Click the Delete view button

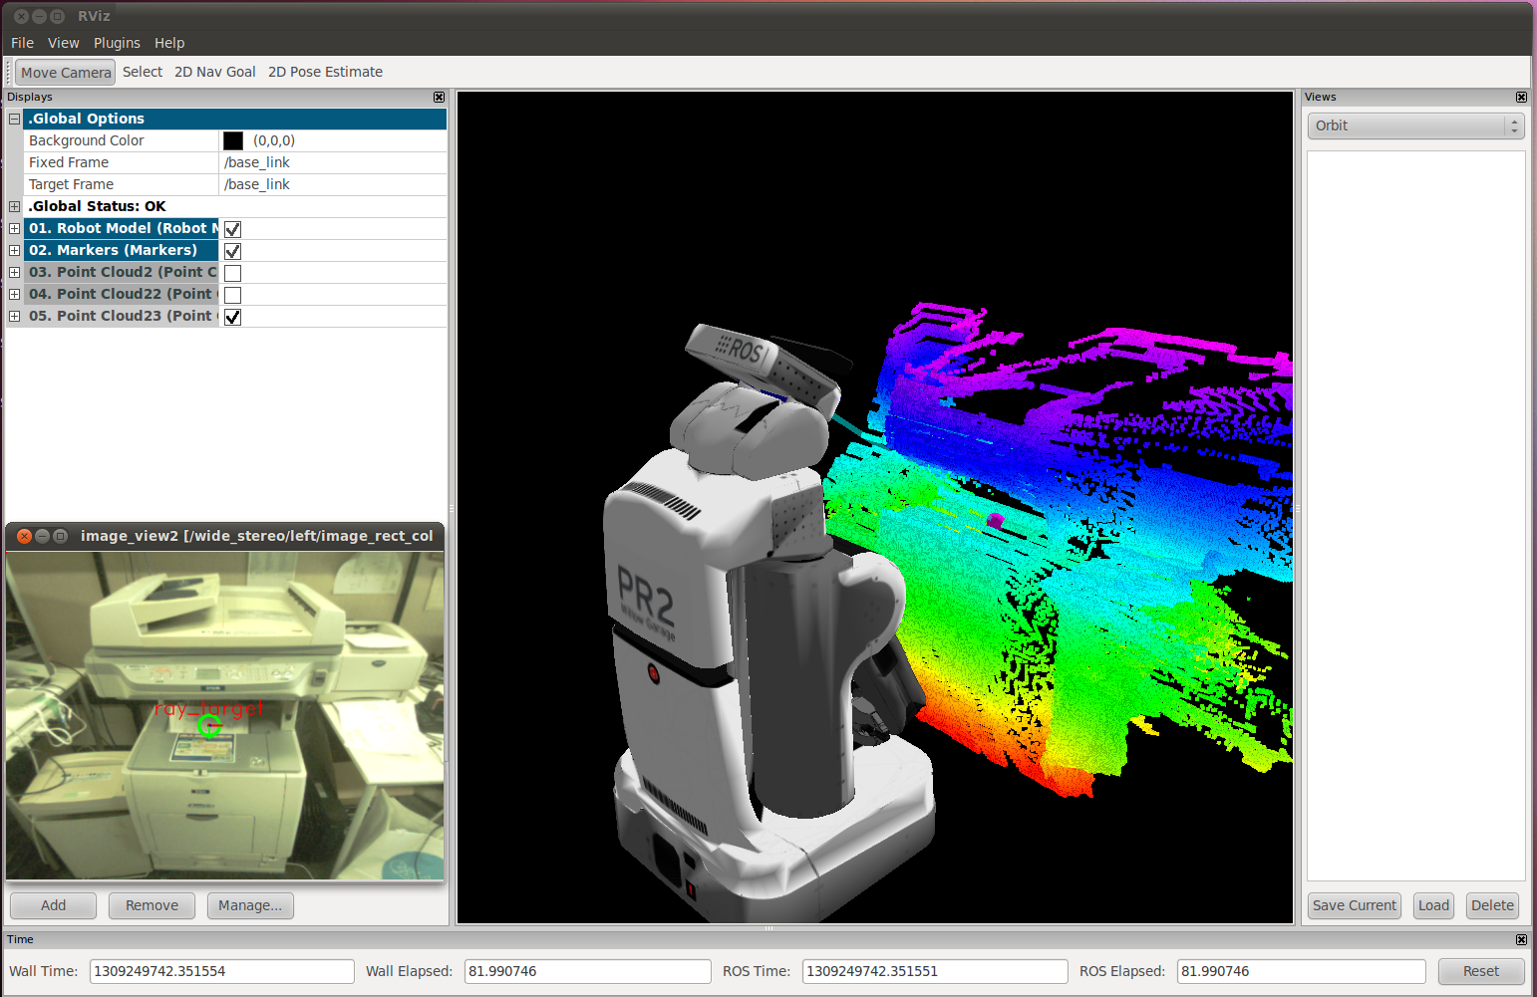pos(1492,905)
